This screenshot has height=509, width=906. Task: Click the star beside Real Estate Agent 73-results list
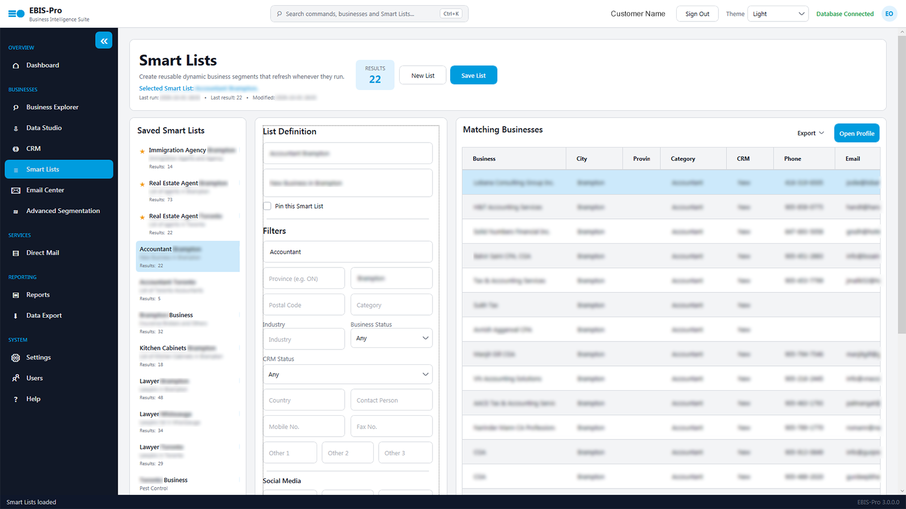142,184
